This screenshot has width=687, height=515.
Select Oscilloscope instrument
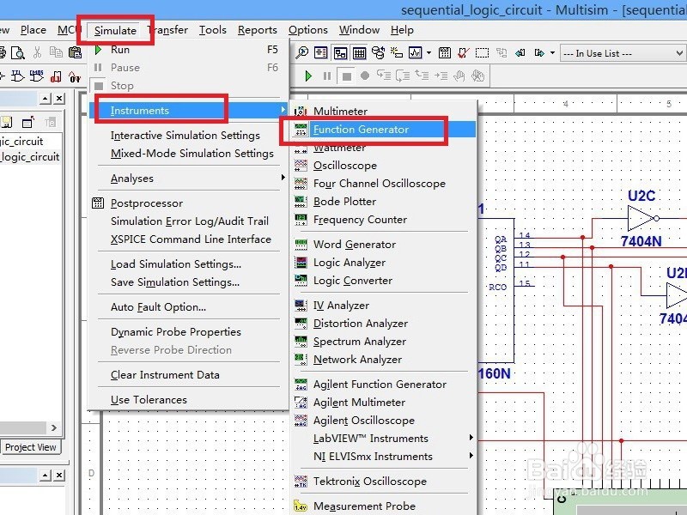[383, 166]
